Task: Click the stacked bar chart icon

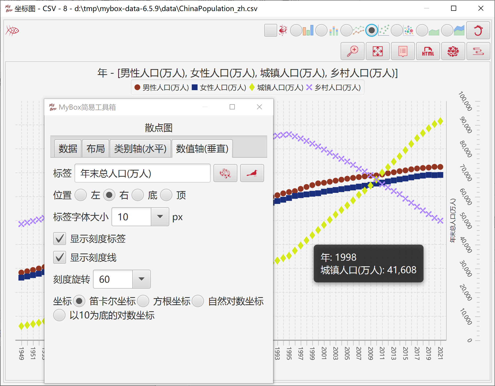Action: point(333,30)
